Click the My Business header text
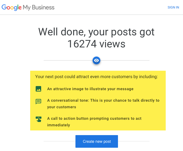Viewport: 183px width, 151px height. coord(39,7)
